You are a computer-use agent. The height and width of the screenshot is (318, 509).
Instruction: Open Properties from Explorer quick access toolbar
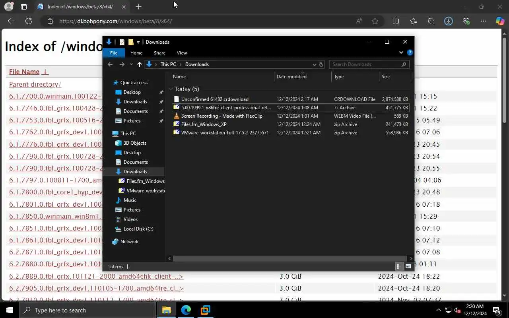[x=122, y=42]
